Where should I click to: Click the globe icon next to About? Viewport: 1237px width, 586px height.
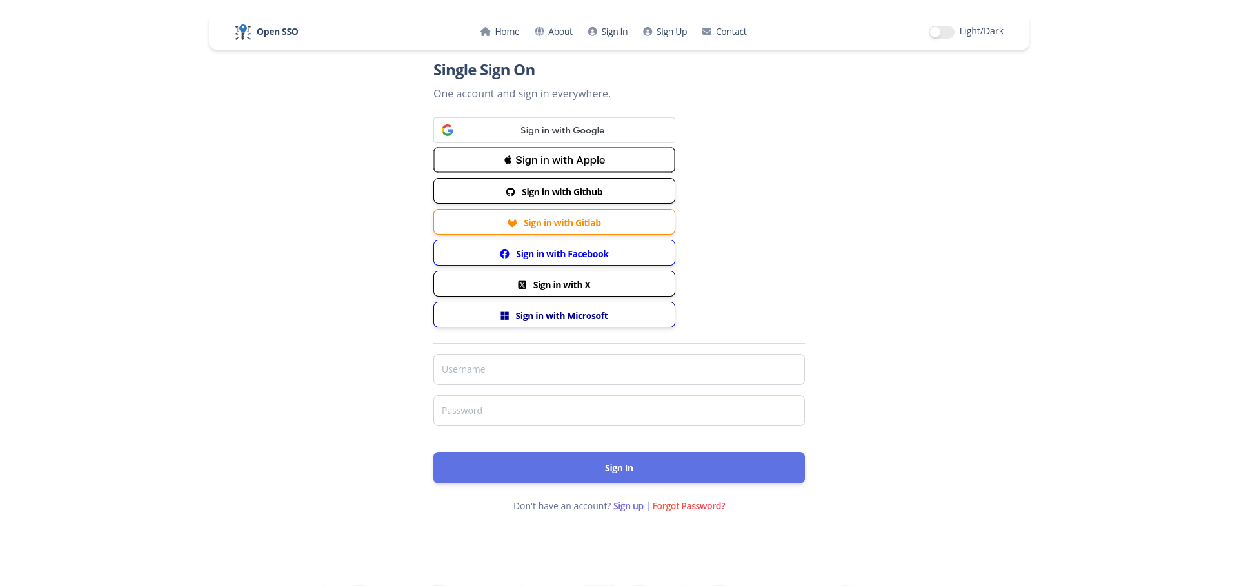pyautogui.click(x=540, y=31)
